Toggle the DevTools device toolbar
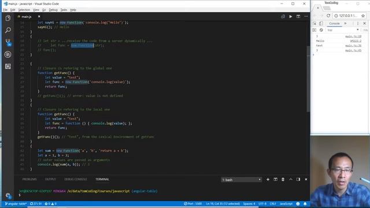Image resolution: width=370 pixels, height=208 pixels. click(321, 23)
